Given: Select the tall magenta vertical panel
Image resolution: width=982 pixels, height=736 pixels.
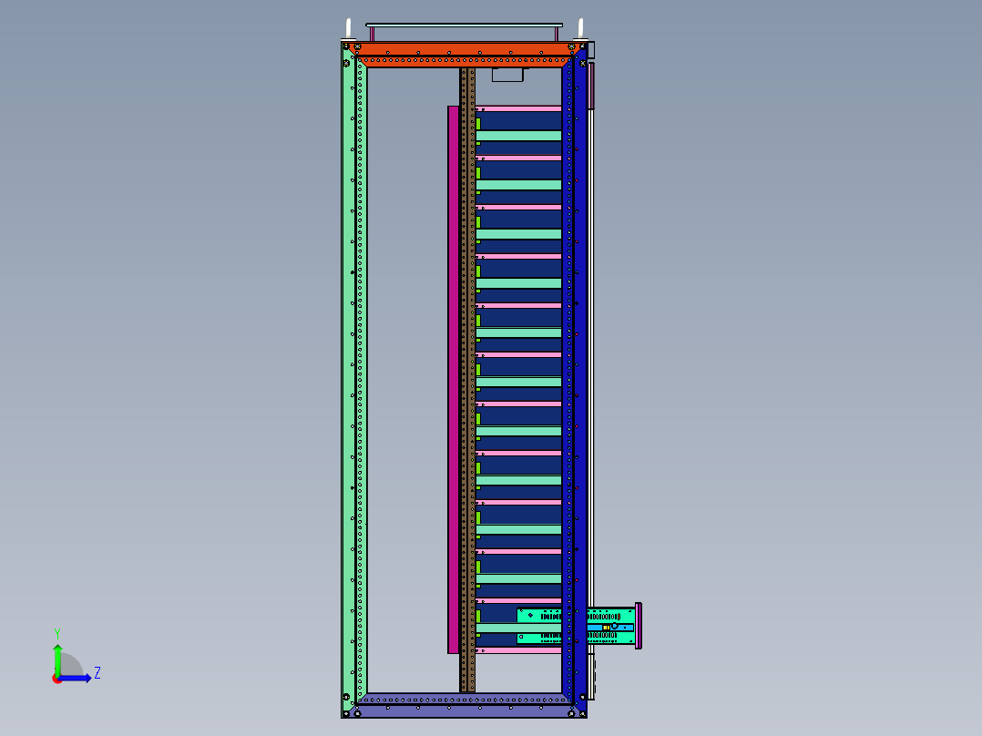Looking at the screenshot, I should coord(454,380).
